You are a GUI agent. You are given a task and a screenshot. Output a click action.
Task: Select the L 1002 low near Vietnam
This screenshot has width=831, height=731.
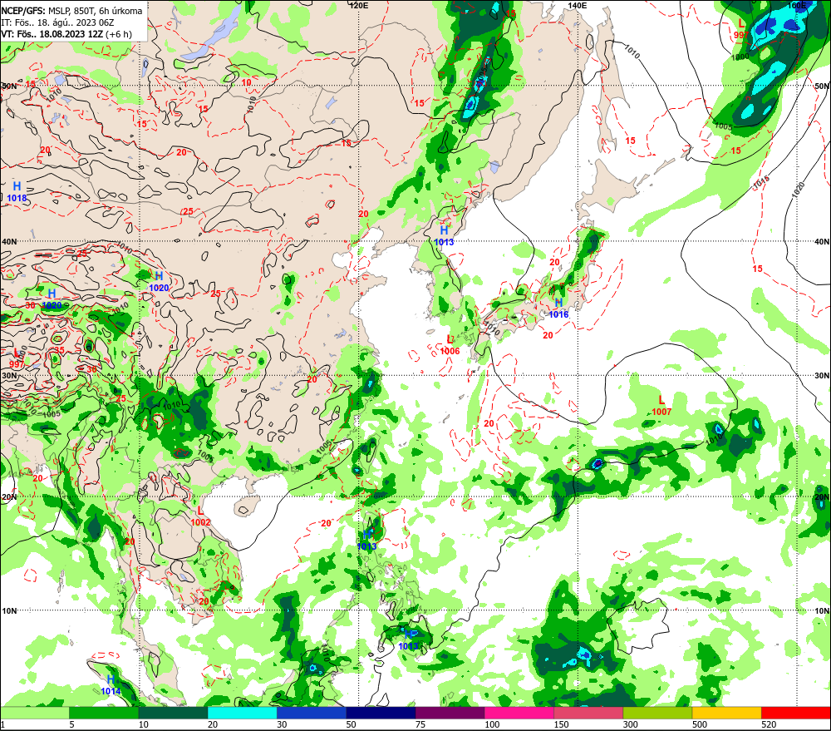[200, 516]
